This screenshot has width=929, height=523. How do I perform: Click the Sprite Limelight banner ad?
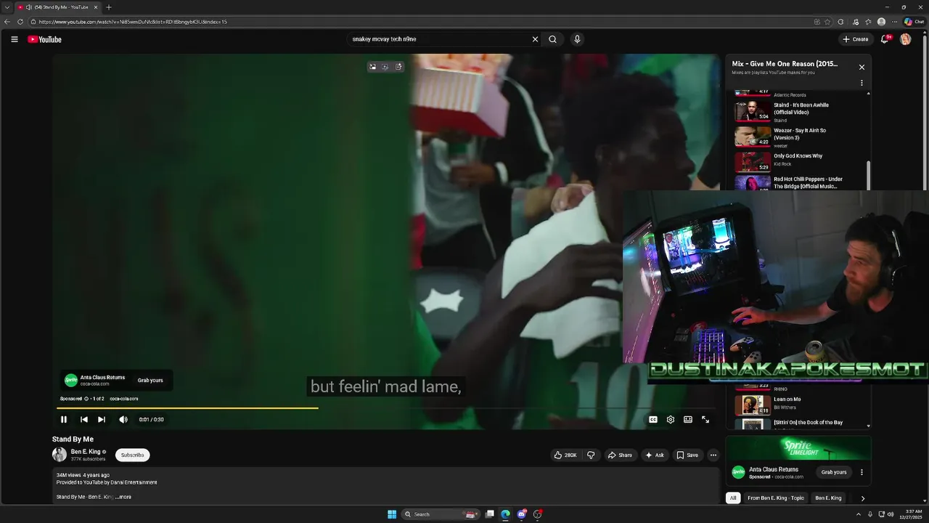(798, 448)
